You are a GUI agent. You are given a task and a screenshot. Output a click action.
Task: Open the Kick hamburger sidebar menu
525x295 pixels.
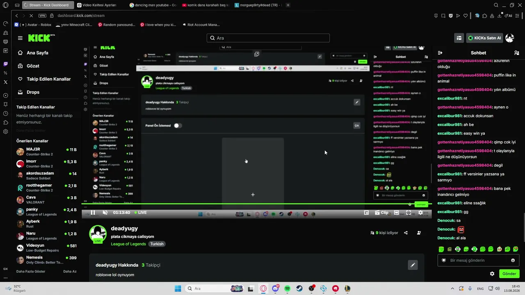[20, 38]
